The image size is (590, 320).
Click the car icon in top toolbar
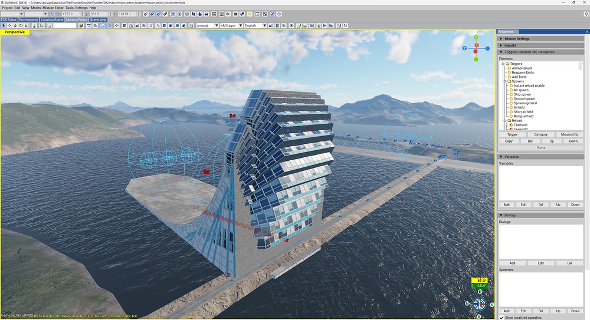tap(206, 14)
